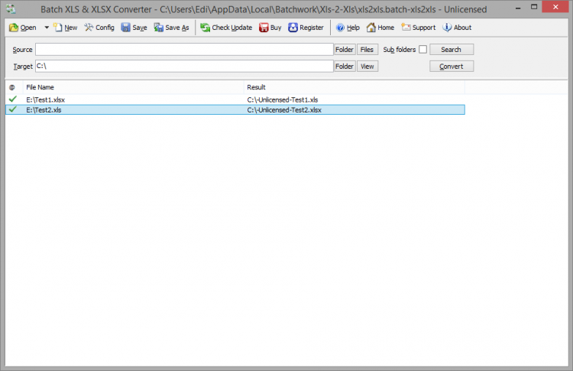Check for program updates

click(x=226, y=28)
